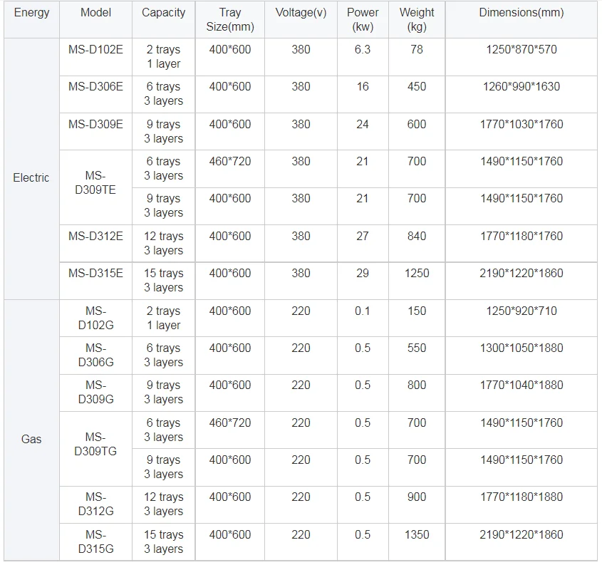Screen dimensions: 602x565
Task: Click the 1350 weight value cell
Action: [x=417, y=535]
